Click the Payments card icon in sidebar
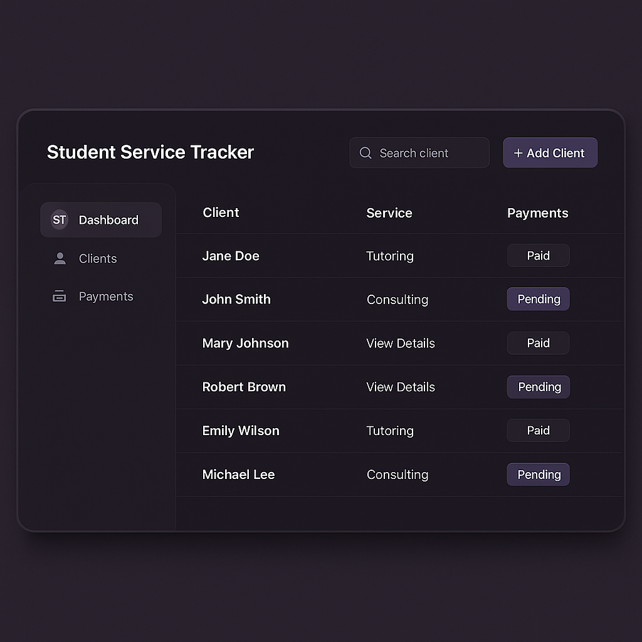The width and height of the screenshot is (642, 642). click(60, 296)
